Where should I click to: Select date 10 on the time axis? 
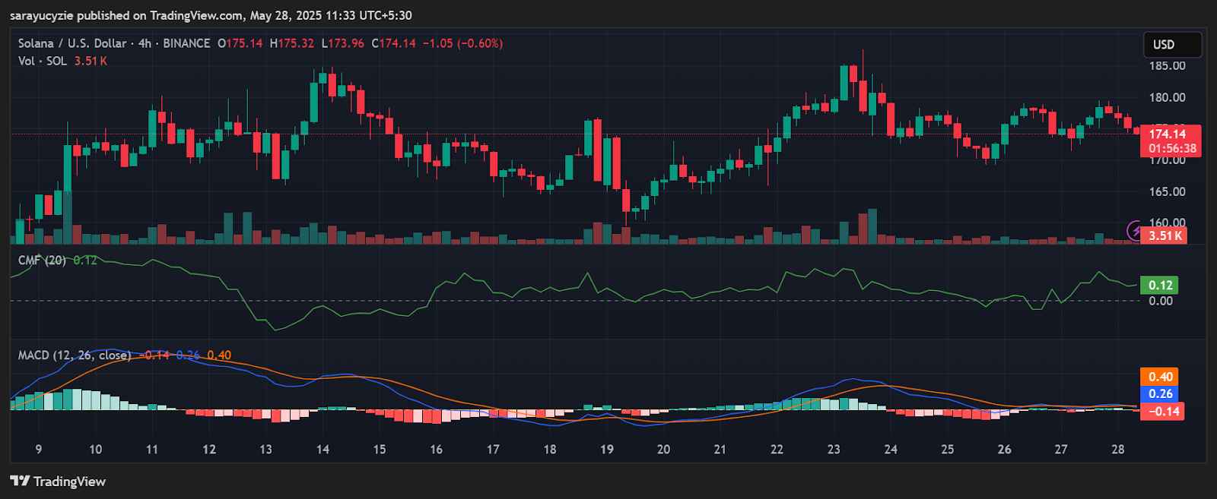95,449
